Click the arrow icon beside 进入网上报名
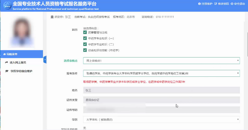This screenshot has width=248, height=130. click(x=6, y=62)
